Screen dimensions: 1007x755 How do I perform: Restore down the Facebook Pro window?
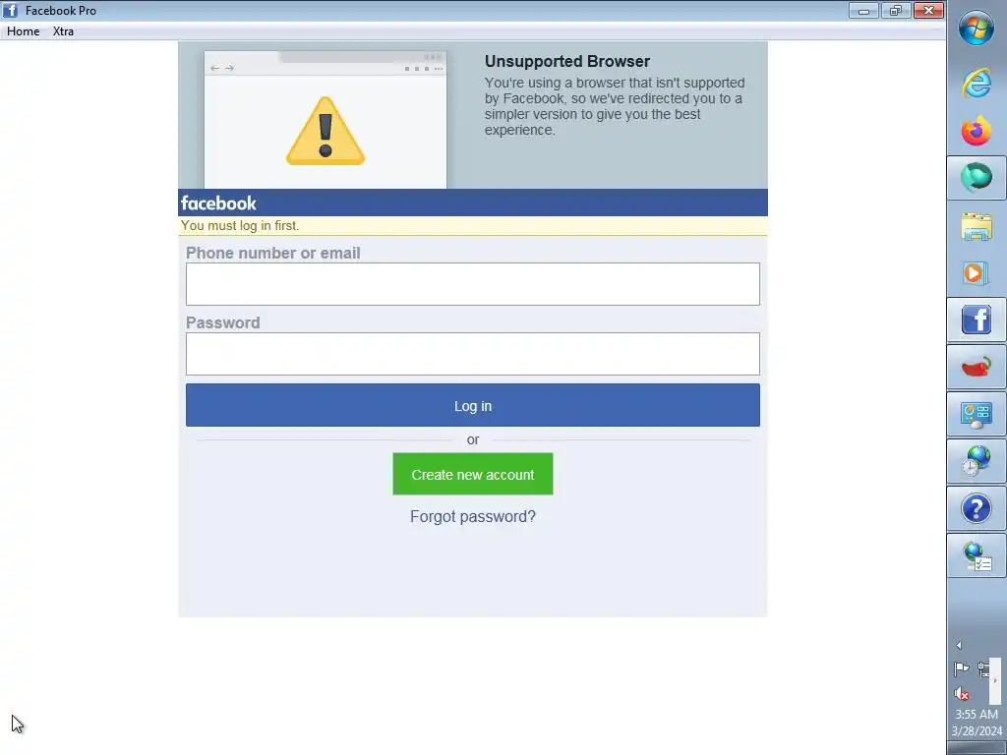[895, 10]
